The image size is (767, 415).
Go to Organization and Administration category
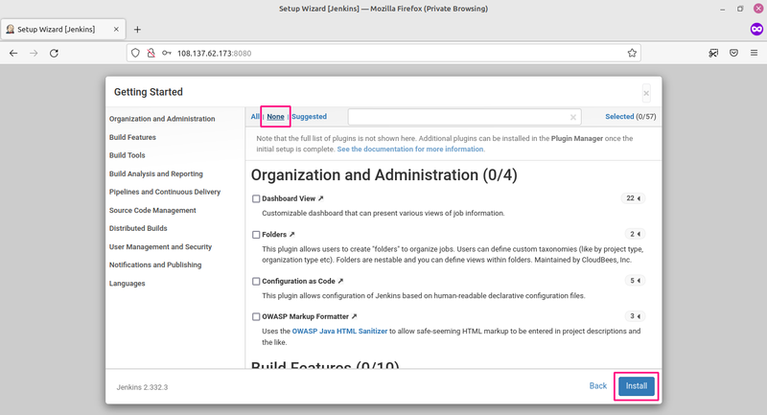click(x=162, y=119)
